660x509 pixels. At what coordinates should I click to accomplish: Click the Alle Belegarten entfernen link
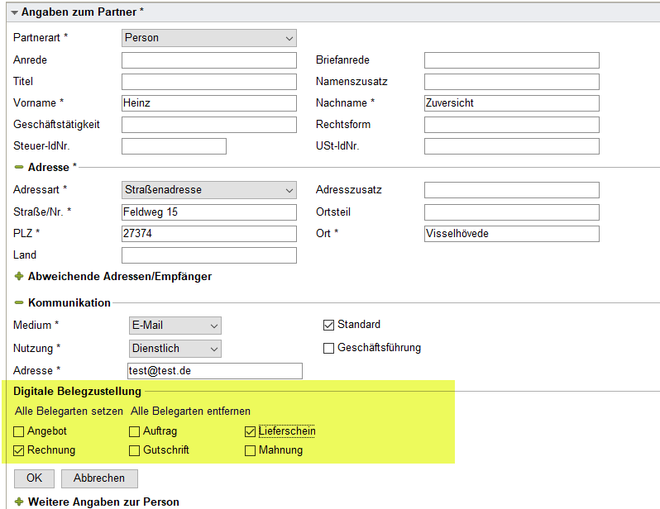coord(190,411)
